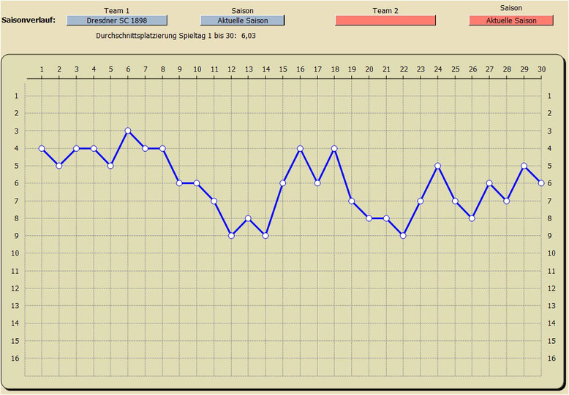This screenshot has width=569, height=395.
Task: Open Team 1's Aktuelle Saison selector
Action: coord(242,20)
